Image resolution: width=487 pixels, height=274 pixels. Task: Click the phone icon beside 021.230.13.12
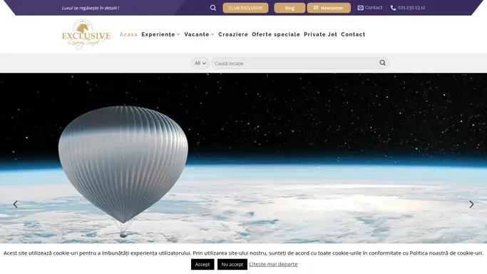point(393,8)
